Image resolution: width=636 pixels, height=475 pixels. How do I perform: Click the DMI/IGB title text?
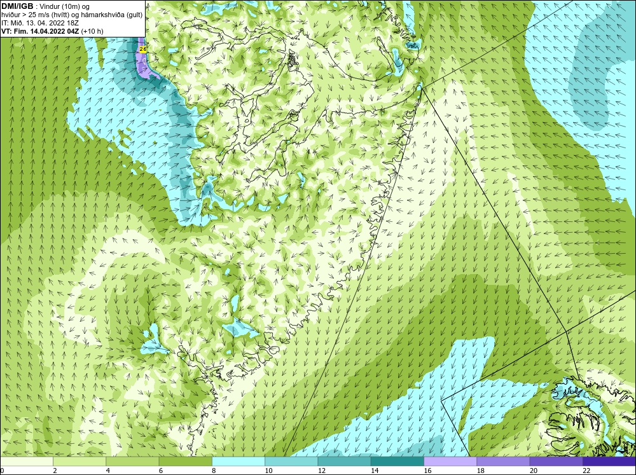point(17,6)
